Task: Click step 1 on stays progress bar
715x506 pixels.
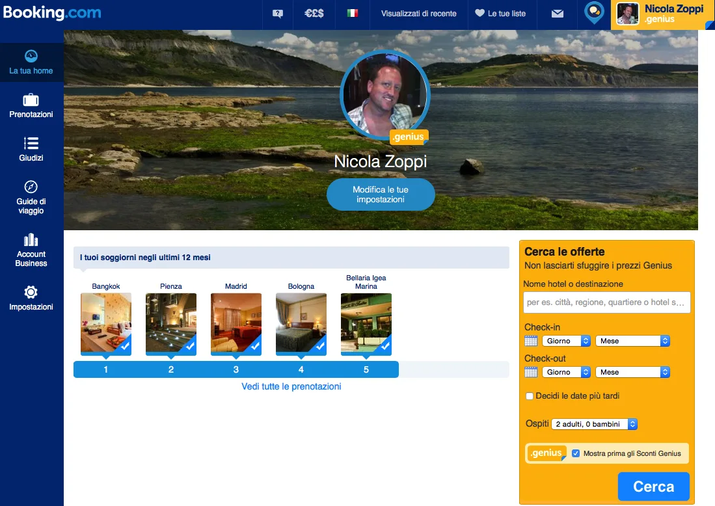Action: click(106, 369)
